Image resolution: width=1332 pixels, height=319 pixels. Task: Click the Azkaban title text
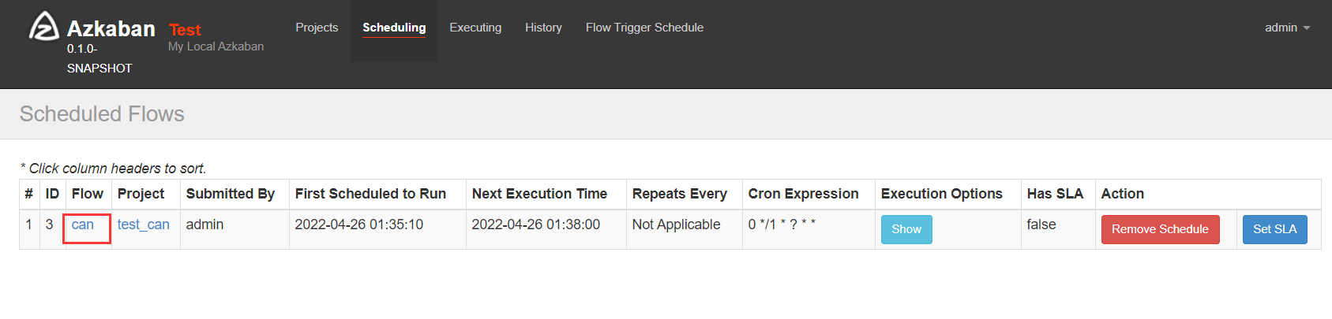[111, 28]
